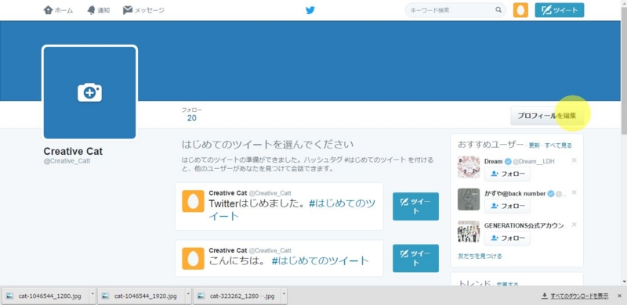The height and width of the screenshot is (305, 627).
Task: Open downloaded file cat-1046544_1920.jpg
Action: coord(141,296)
